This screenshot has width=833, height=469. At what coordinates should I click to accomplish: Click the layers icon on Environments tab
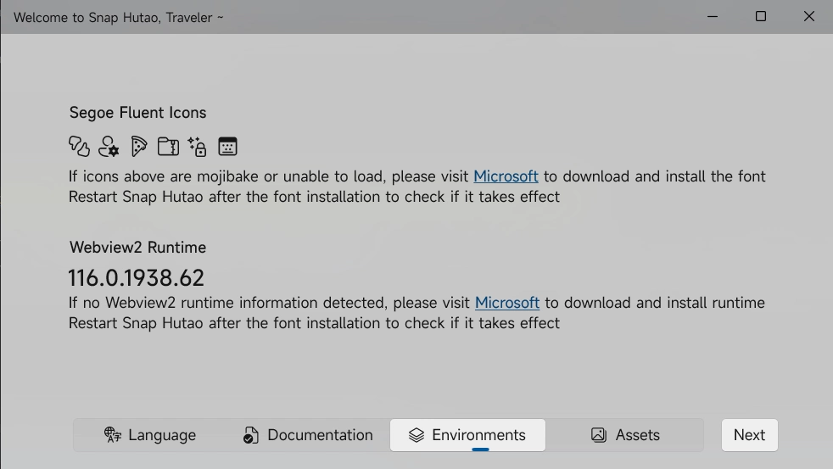pos(416,434)
